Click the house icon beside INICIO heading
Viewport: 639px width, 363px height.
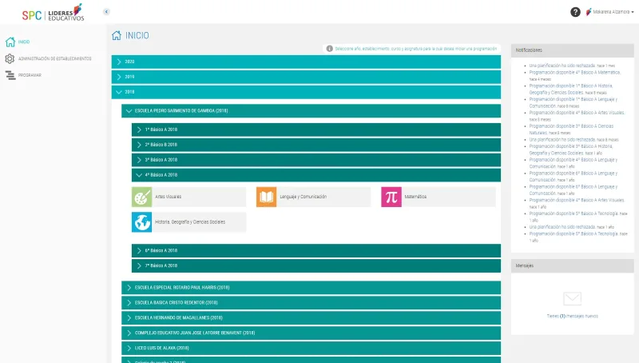coord(117,35)
